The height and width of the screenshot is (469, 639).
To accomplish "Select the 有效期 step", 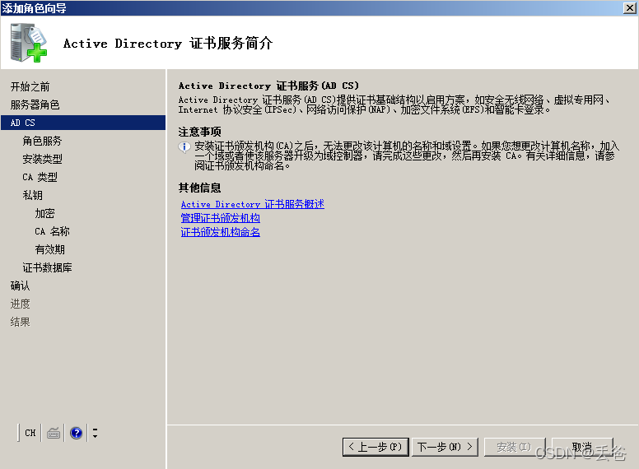I will (49, 249).
